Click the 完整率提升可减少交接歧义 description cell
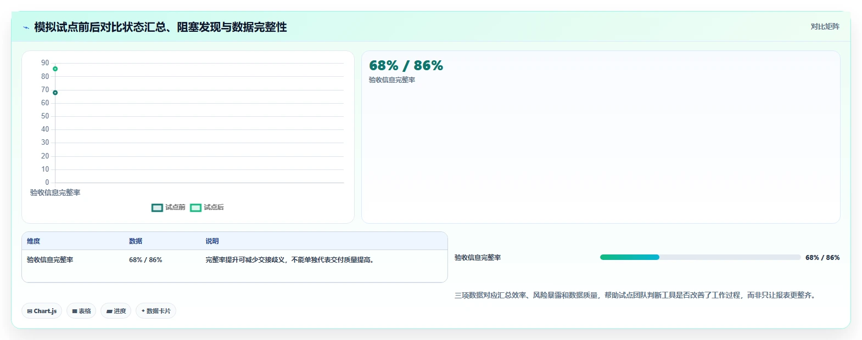The height and width of the screenshot is (340, 862). [291, 260]
